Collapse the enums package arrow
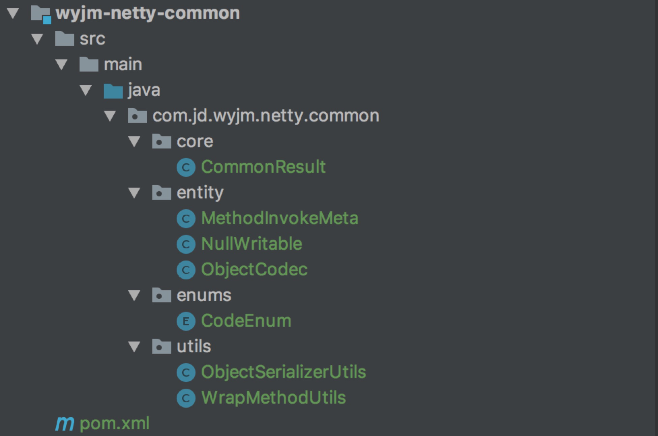The height and width of the screenshot is (436, 658). pyautogui.click(x=134, y=296)
